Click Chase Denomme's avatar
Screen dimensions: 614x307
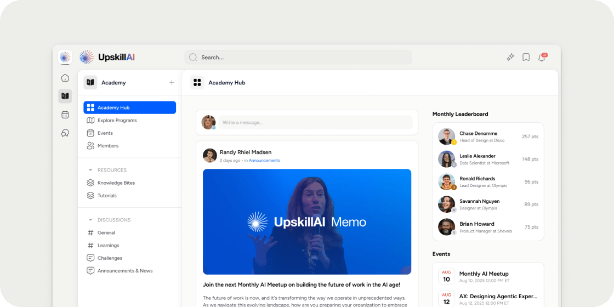point(446,137)
